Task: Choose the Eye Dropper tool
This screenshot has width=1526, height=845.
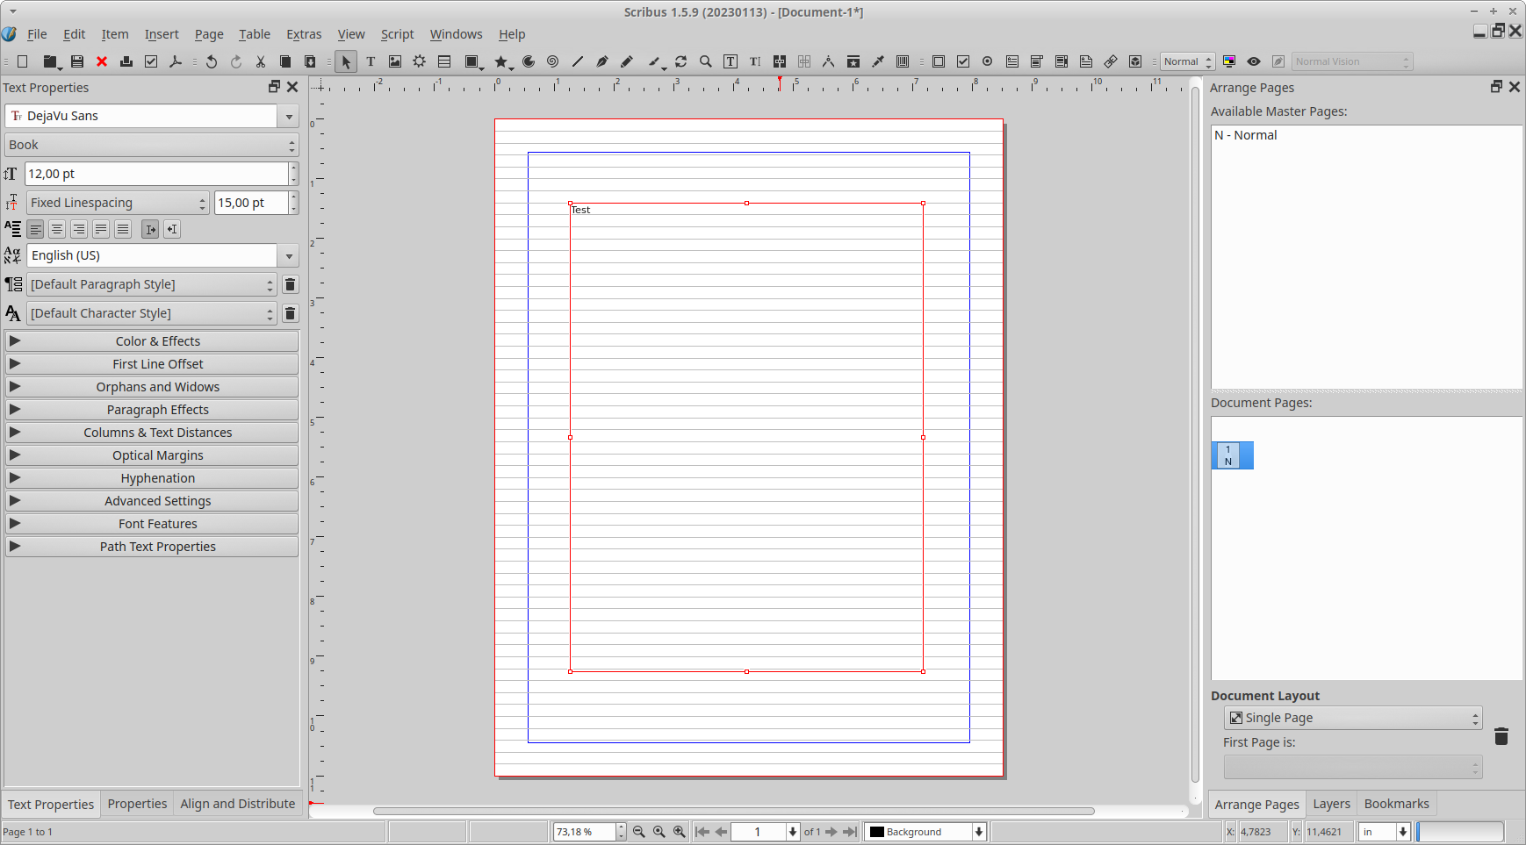Action: coord(878,61)
